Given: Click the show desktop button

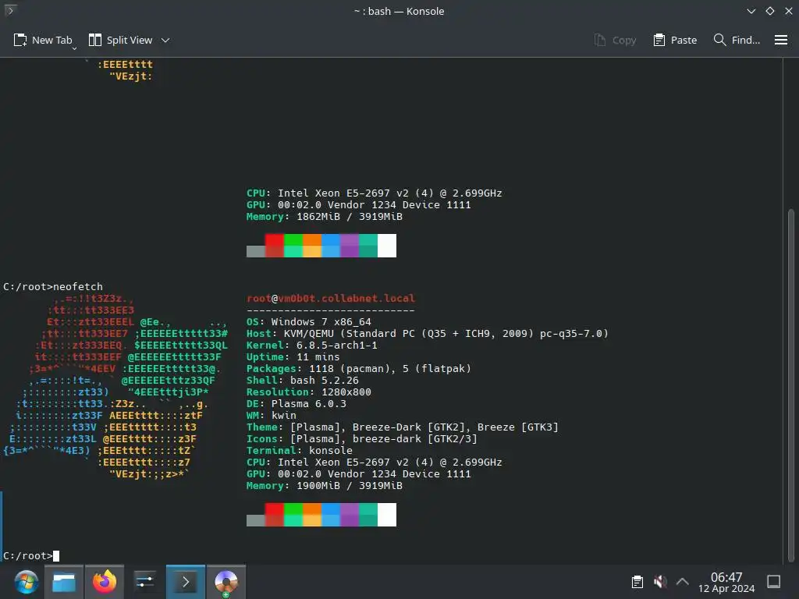Looking at the screenshot, I should 773,582.
